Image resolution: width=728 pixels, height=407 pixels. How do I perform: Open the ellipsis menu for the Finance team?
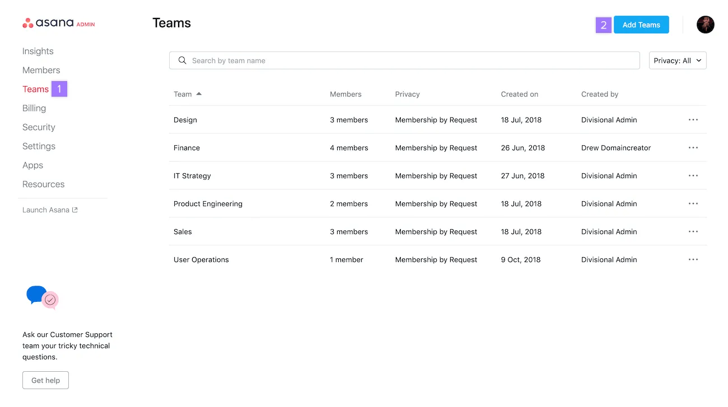pyautogui.click(x=693, y=147)
